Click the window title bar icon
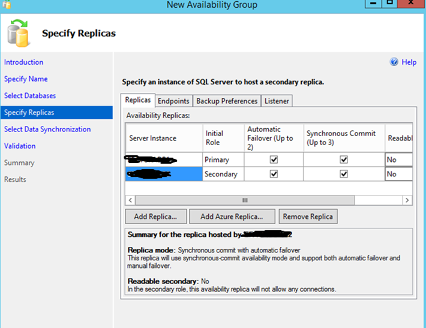The image size is (426, 328). 7,5
